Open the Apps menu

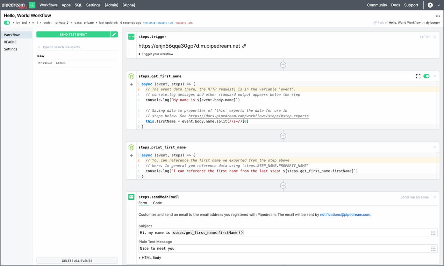66,5
